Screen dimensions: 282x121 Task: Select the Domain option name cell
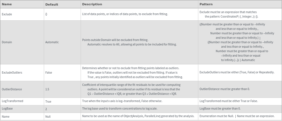7,42
